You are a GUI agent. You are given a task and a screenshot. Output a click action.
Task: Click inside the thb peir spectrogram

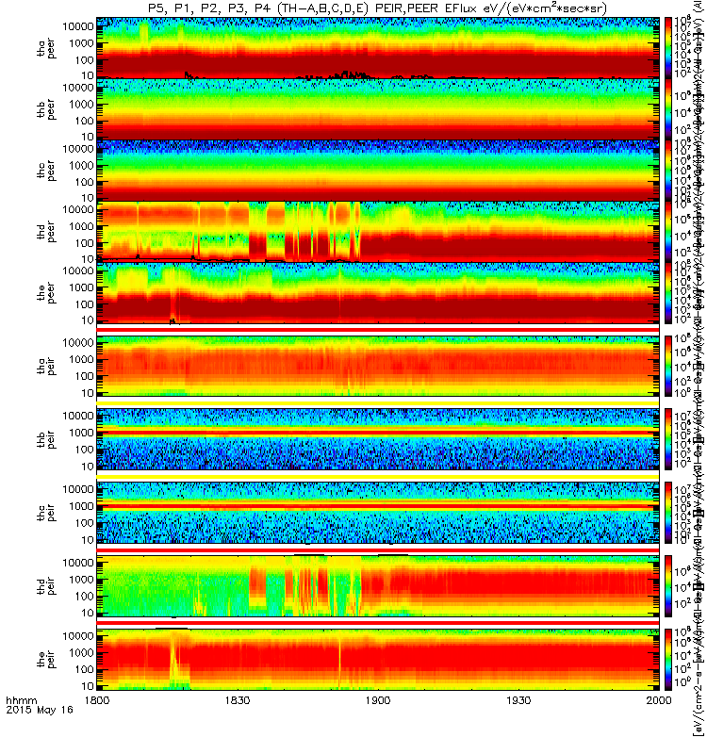click(378, 439)
